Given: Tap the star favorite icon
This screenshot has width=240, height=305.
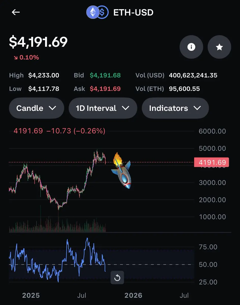Looking at the screenshot, I should (219, 47).
